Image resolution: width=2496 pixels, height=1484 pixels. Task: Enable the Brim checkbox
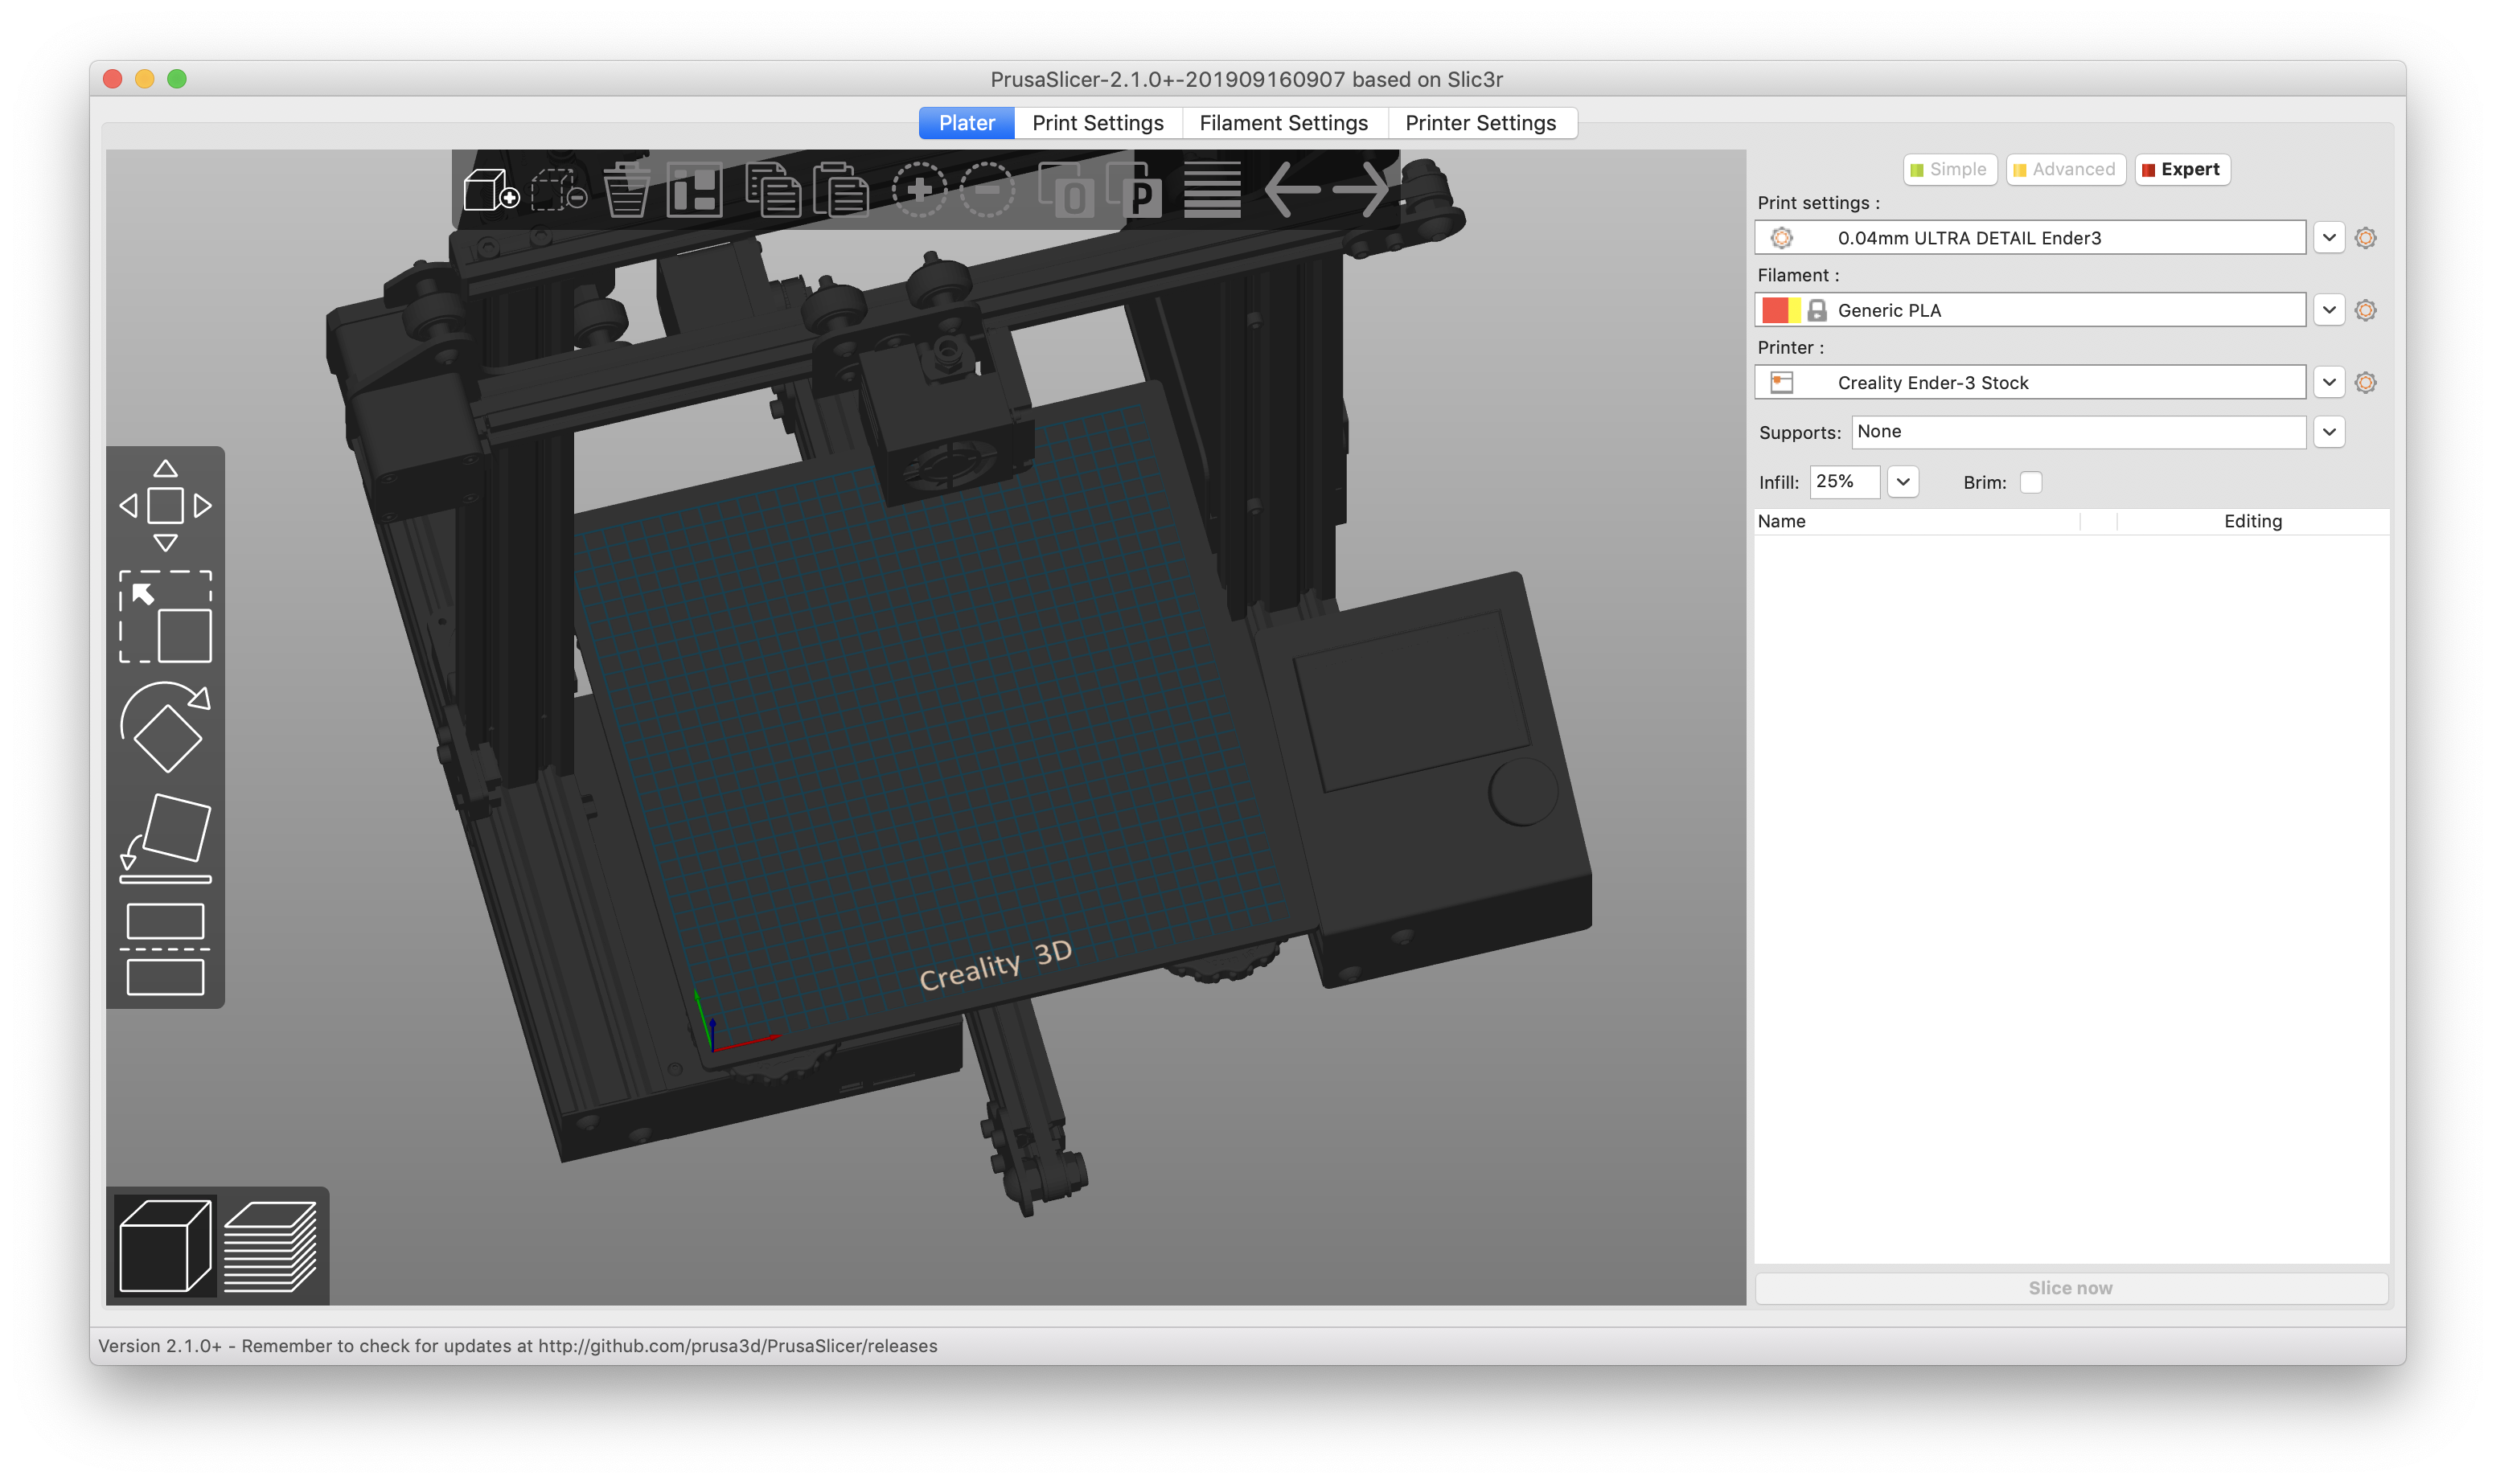click(2030, 483)
